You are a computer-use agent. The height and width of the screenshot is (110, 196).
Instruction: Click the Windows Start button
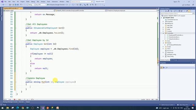coord(2,108)
